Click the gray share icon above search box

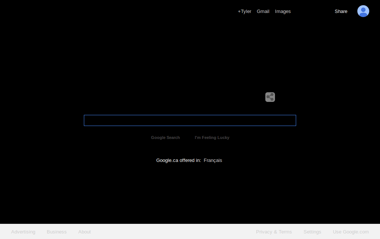pyautogui.click(x=270, y=97)
